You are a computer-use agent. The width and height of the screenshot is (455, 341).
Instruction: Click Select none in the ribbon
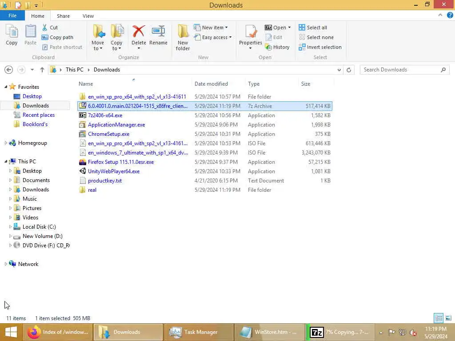[316, 37]
